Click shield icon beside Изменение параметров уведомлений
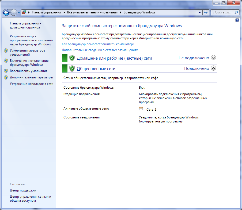Image resolution: width=242 pixels, height=210 pixels. tap(6, 50)
